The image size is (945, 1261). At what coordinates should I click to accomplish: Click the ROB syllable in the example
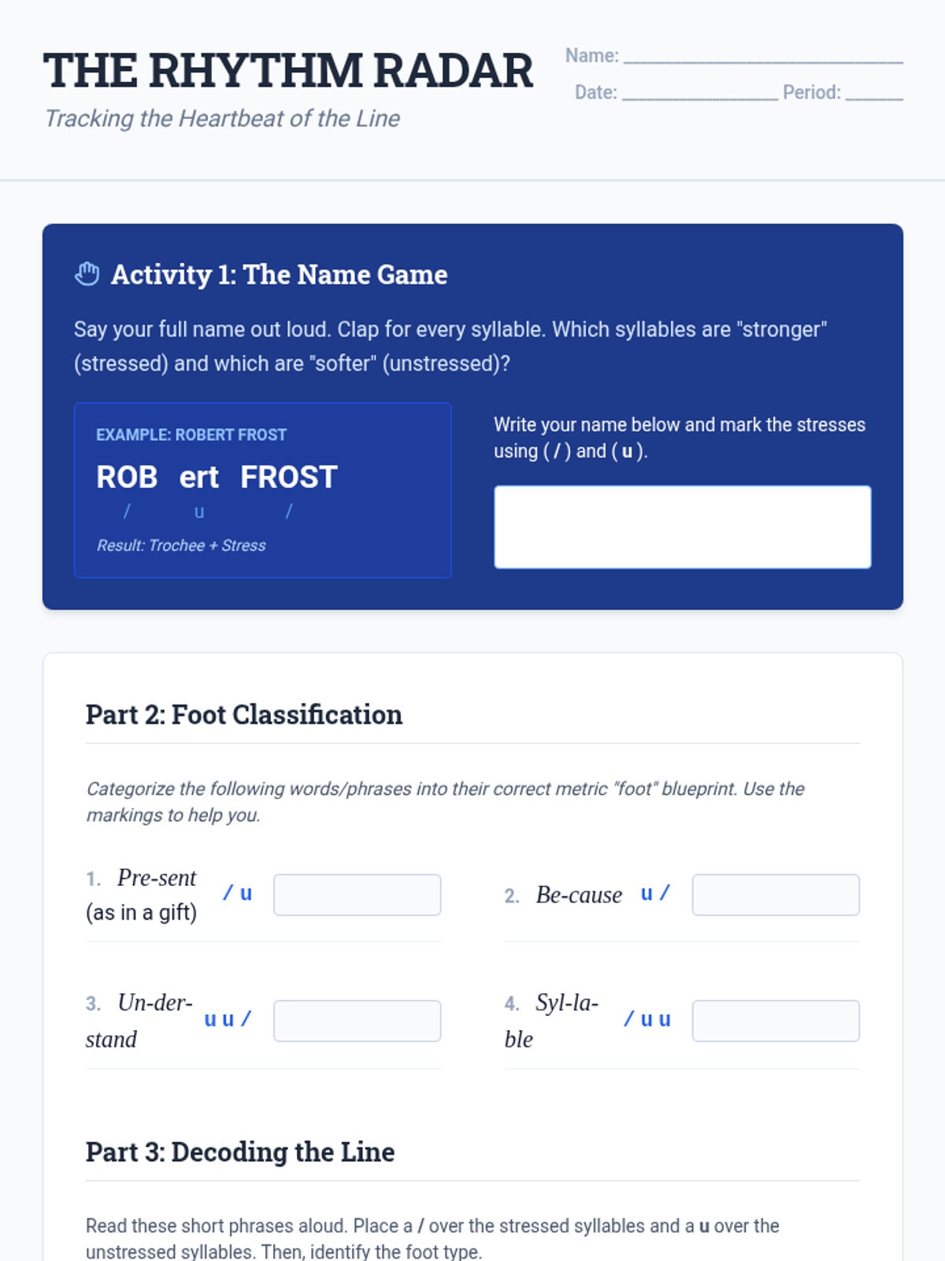(127, 477)
